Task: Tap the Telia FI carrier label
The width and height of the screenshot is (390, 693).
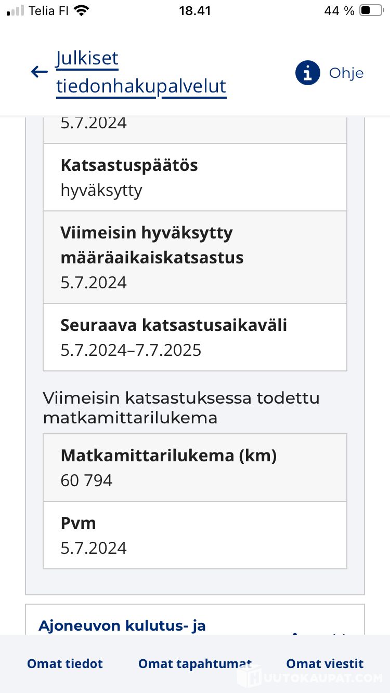Action: pos(49,10)
